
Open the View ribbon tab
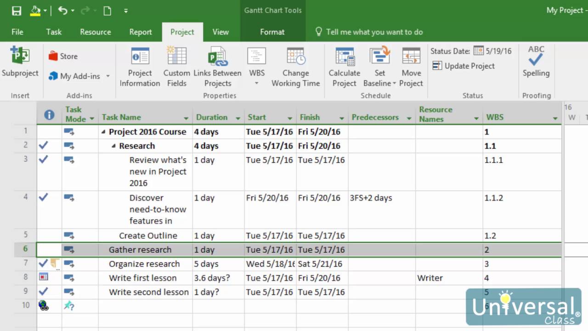(220, 32)
